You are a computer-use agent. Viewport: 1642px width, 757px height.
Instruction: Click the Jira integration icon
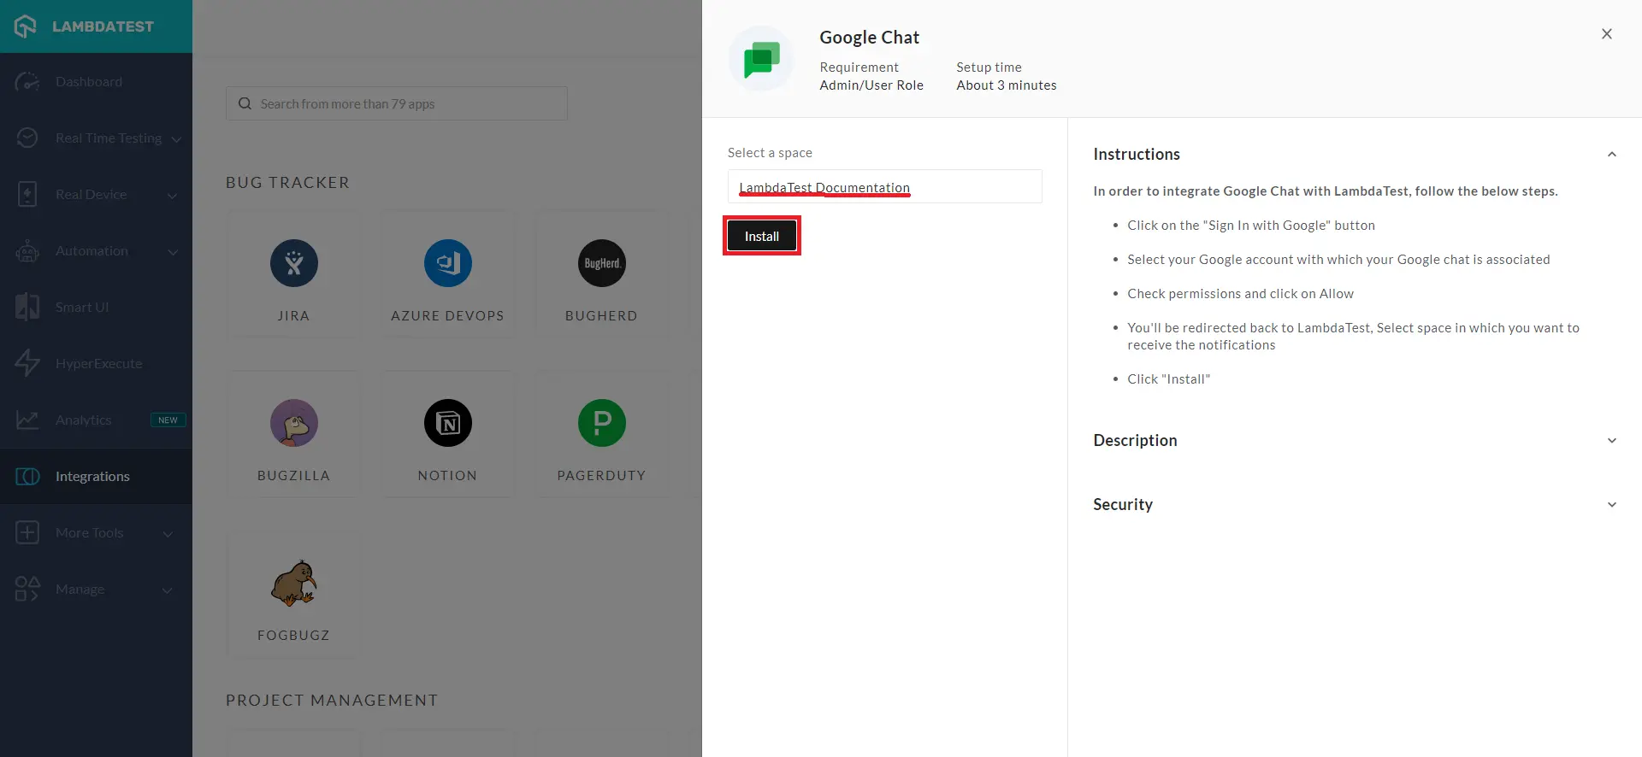[x=293, y=263]
